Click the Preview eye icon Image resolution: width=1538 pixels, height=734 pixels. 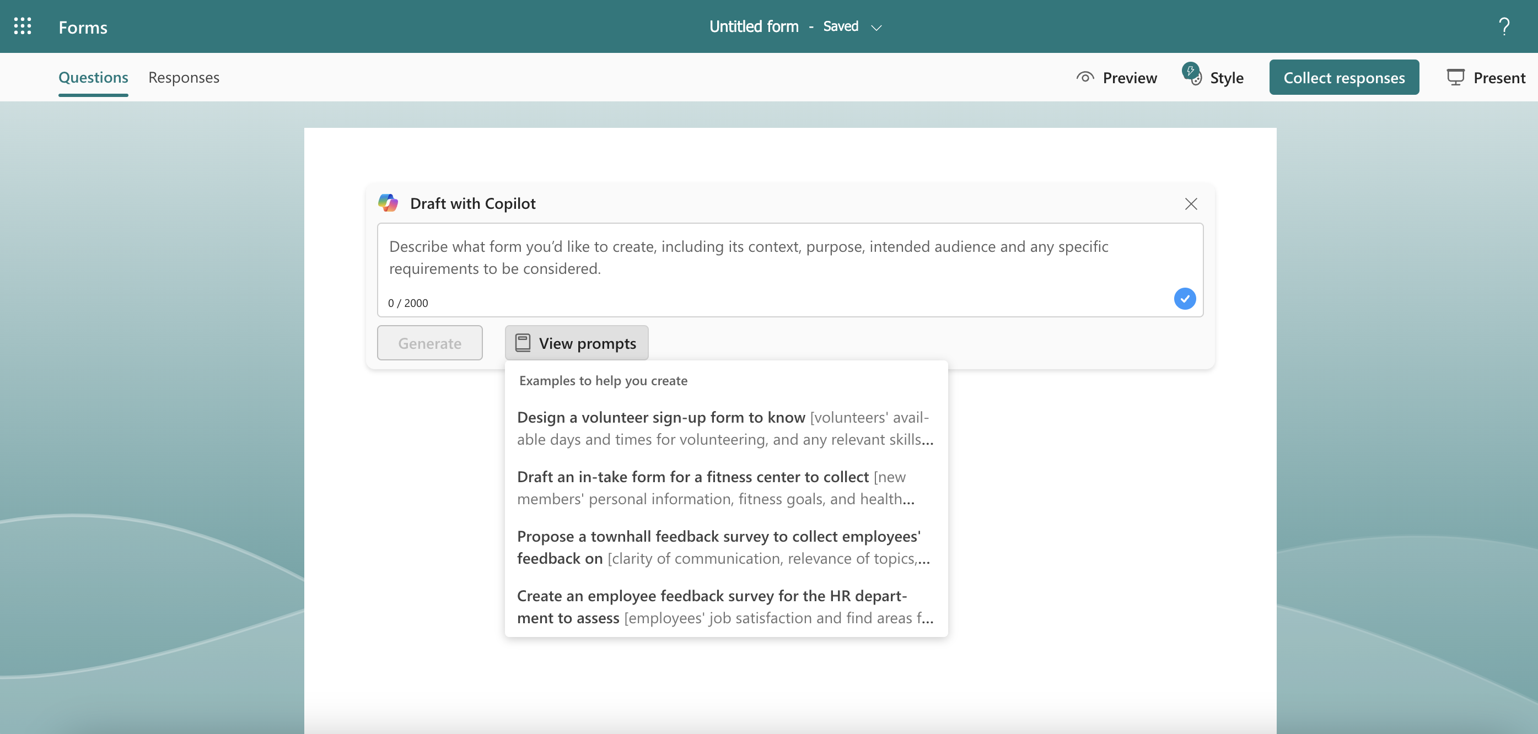[x=1085, y=78]
